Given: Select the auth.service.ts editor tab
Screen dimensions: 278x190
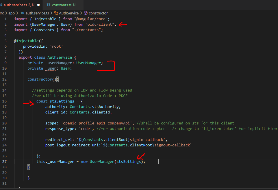Looking at the screenshot, I should point(17,5).
